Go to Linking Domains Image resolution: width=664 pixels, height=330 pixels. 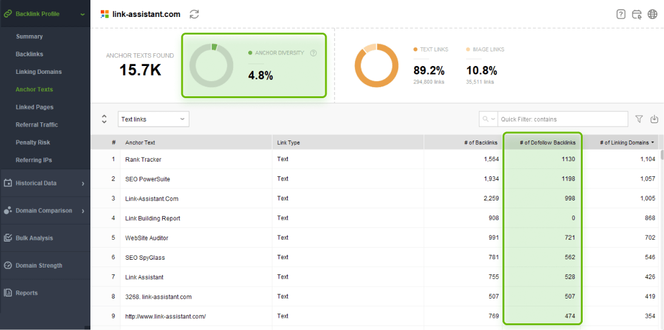coord(38,72)
